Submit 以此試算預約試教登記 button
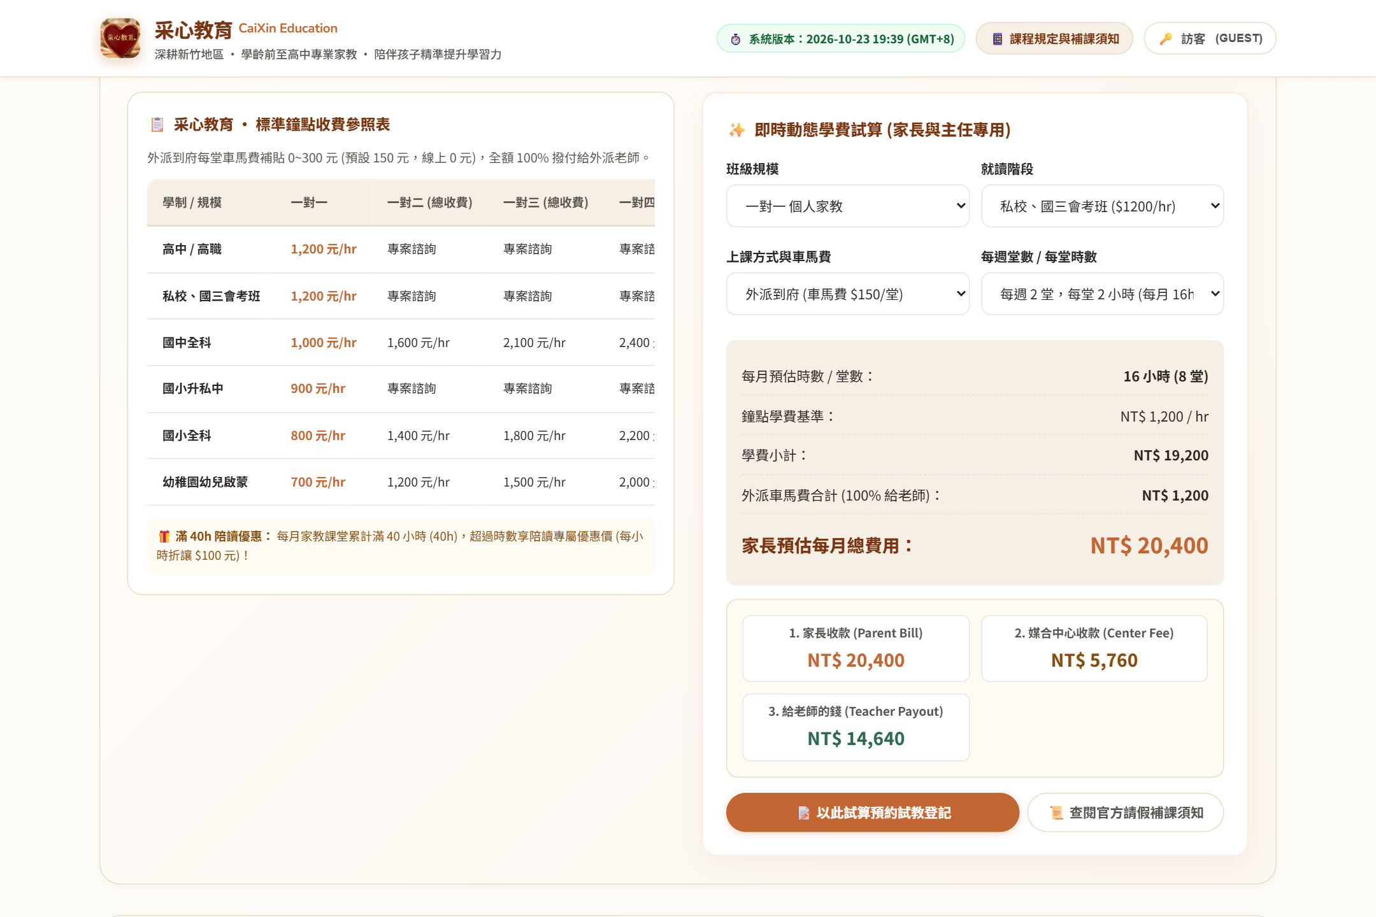The height and width of the screenshot is (917, 1376). (x=873, y=813)
